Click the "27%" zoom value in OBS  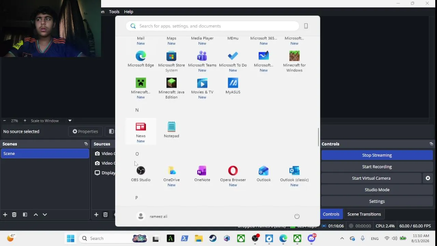point(14,121)
